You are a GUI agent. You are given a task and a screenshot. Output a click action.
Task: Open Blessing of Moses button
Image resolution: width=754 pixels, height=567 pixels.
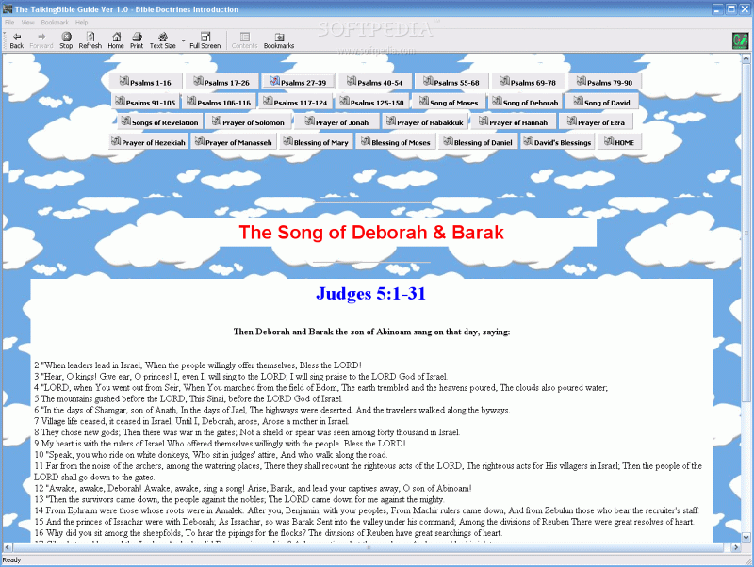396,142
